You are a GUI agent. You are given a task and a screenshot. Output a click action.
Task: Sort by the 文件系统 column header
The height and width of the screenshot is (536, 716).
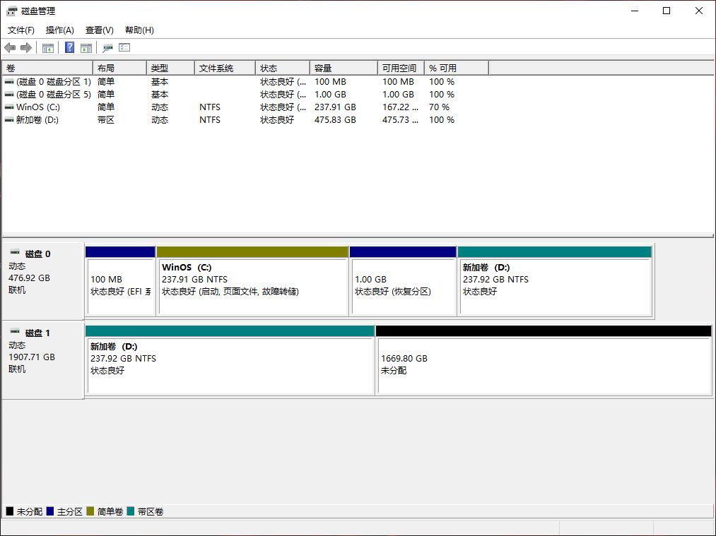click(225, 68)
